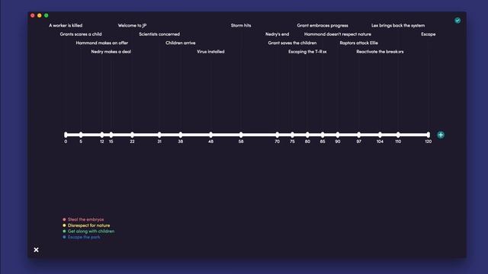Click the teal add event plus icon
The image size is (488, 274).
441,135
